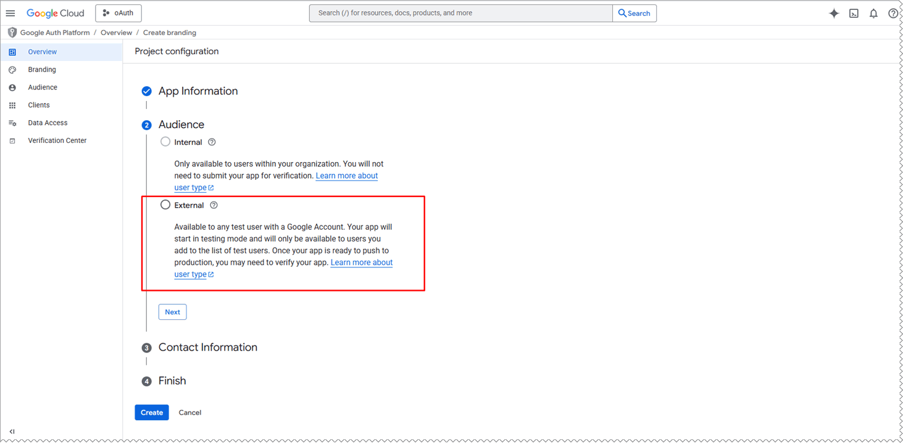Open Learn more link under Internal
This screenshot has height=443, width=903.
point(346,176)
